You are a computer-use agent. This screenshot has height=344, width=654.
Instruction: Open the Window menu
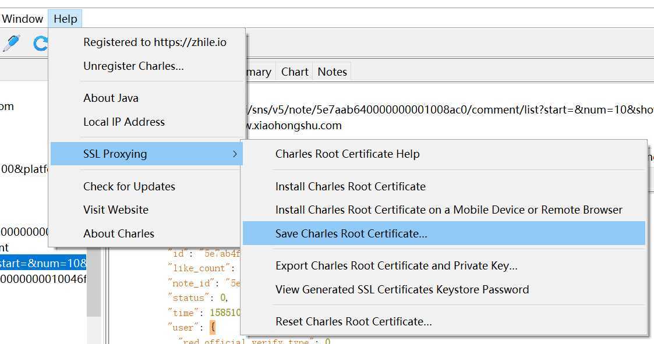pos(22,19)
